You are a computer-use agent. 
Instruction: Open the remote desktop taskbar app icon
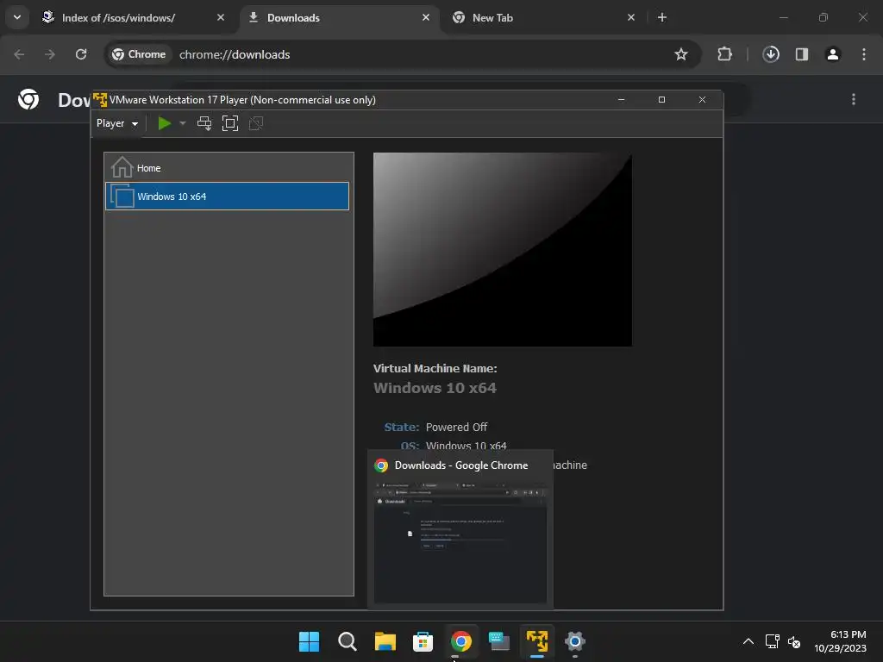(x=499, y=641)
